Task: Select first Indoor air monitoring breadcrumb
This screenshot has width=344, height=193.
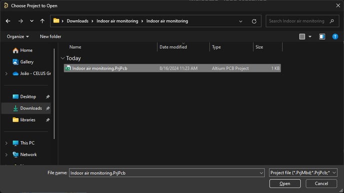Action: (117, 21)
